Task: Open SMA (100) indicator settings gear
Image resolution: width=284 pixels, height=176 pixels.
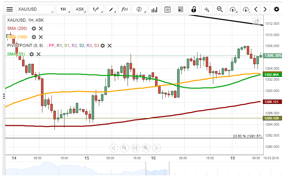Action: tap(34, 37)
